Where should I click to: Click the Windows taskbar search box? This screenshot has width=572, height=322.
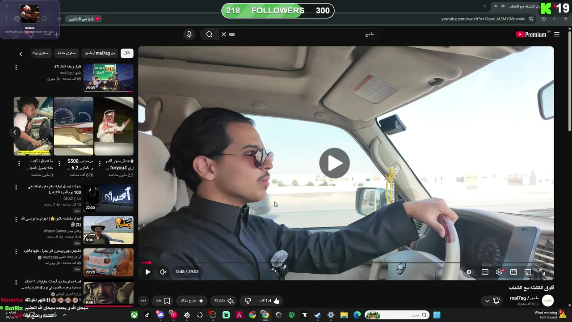pyautogui.click(x=397, y=315)
